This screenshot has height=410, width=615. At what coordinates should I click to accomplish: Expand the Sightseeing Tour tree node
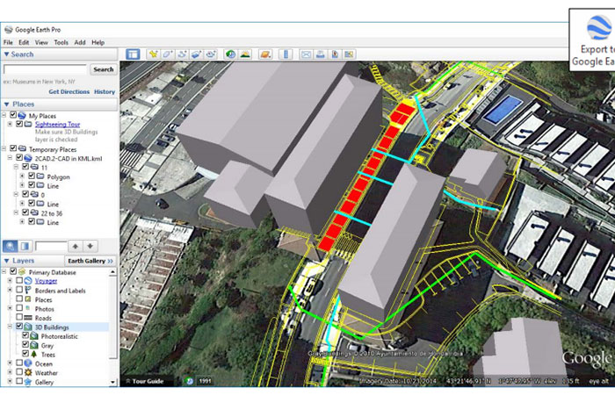pos(10,124)
